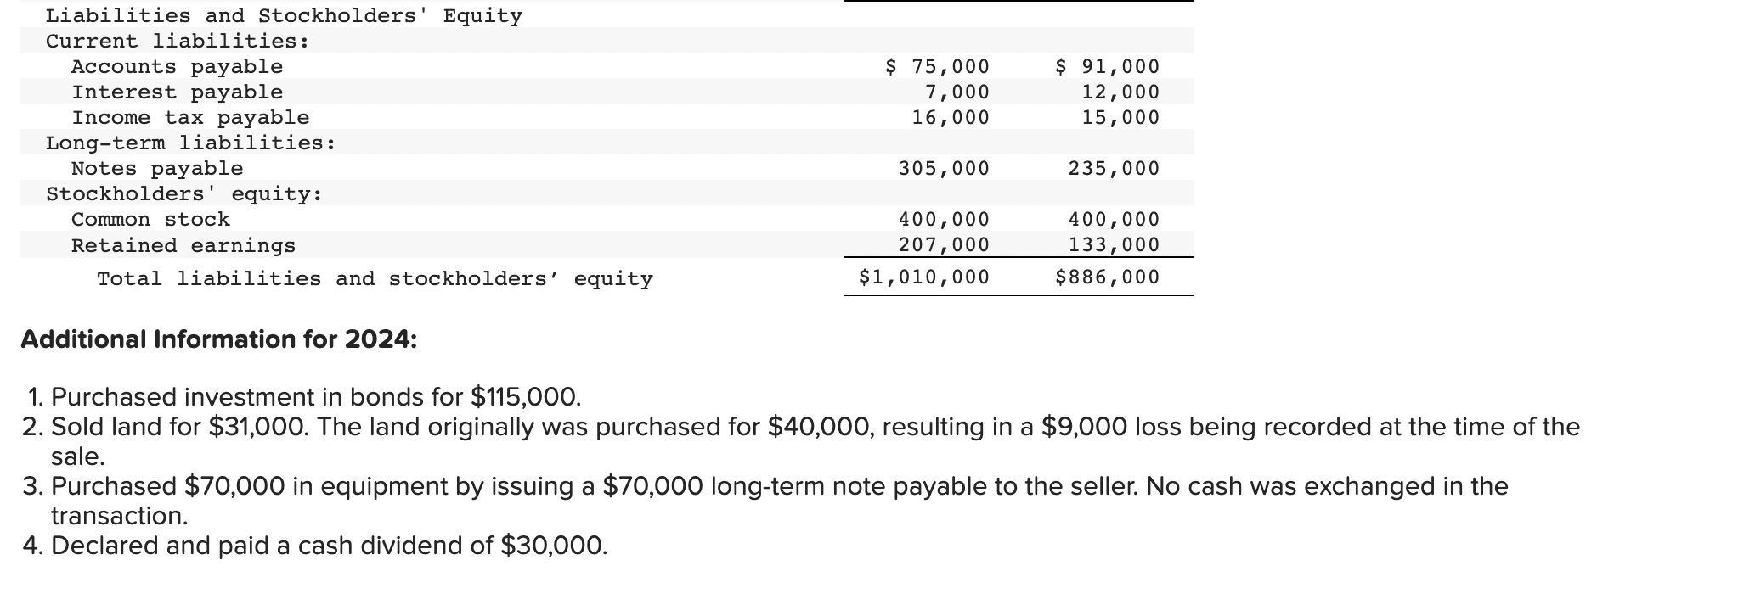Click the 207,000 retained earnings value
This screenshot has width=1755, height=616.
click(x=944, y=244)
